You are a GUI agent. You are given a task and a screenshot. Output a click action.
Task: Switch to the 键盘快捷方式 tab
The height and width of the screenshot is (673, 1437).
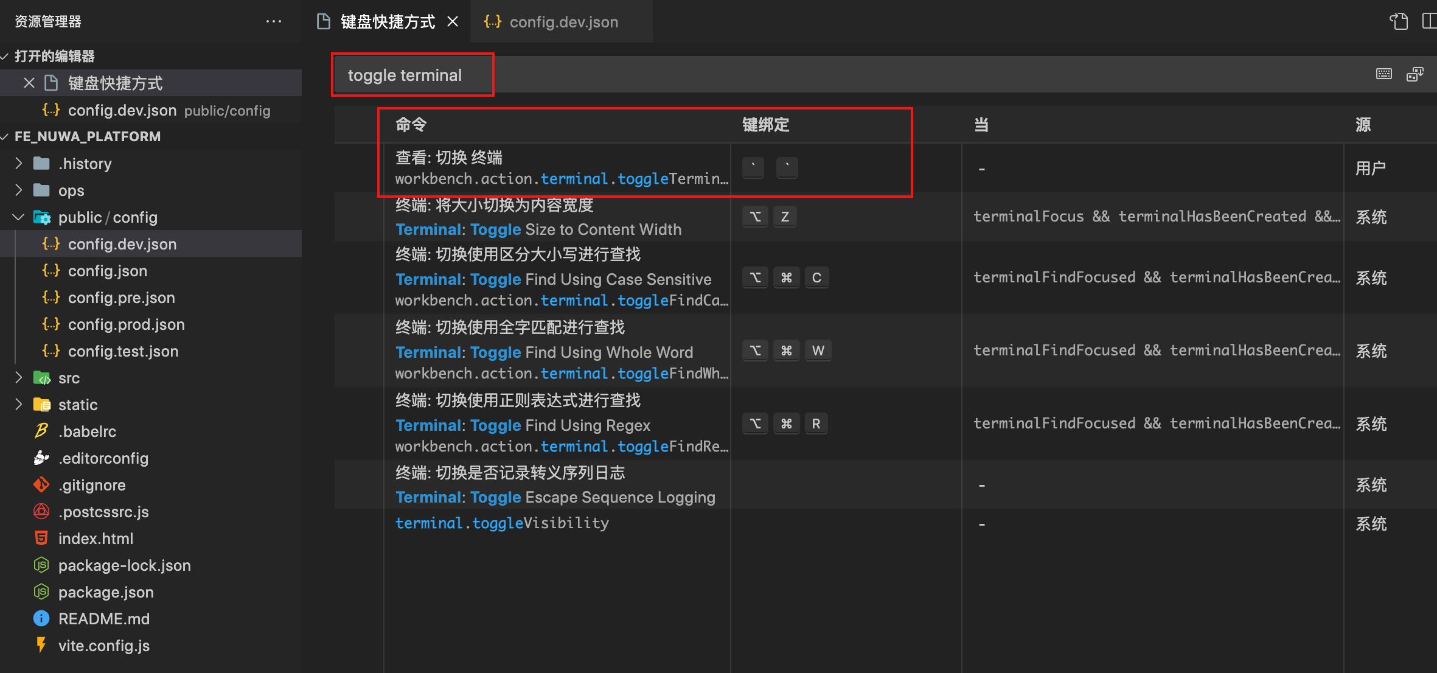tap(387, 22)
